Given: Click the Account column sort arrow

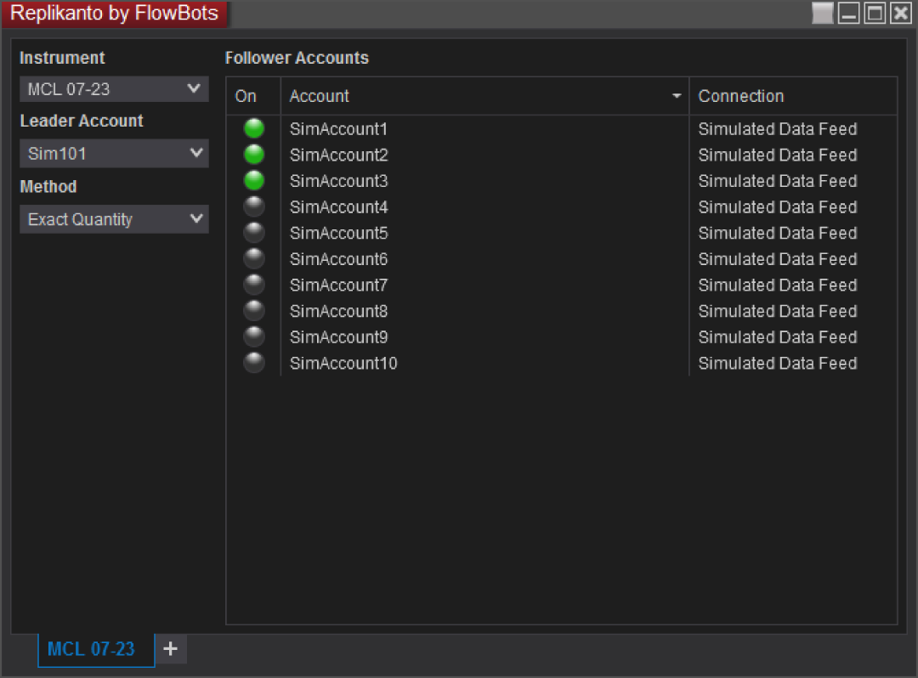Looking at the screenshot, I should point(677,95).
